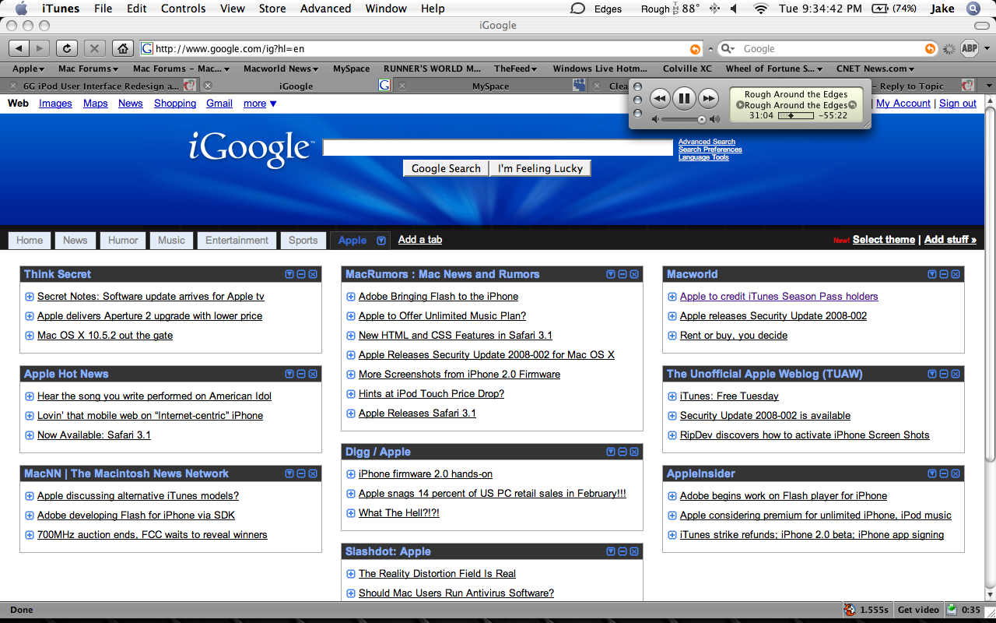This screenshot has height=623, width=996.
Task: Reload the page with the refresh button
Action: point(67,48)
